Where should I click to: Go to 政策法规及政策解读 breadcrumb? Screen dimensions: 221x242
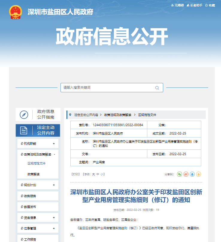click(x=118, y=115)
